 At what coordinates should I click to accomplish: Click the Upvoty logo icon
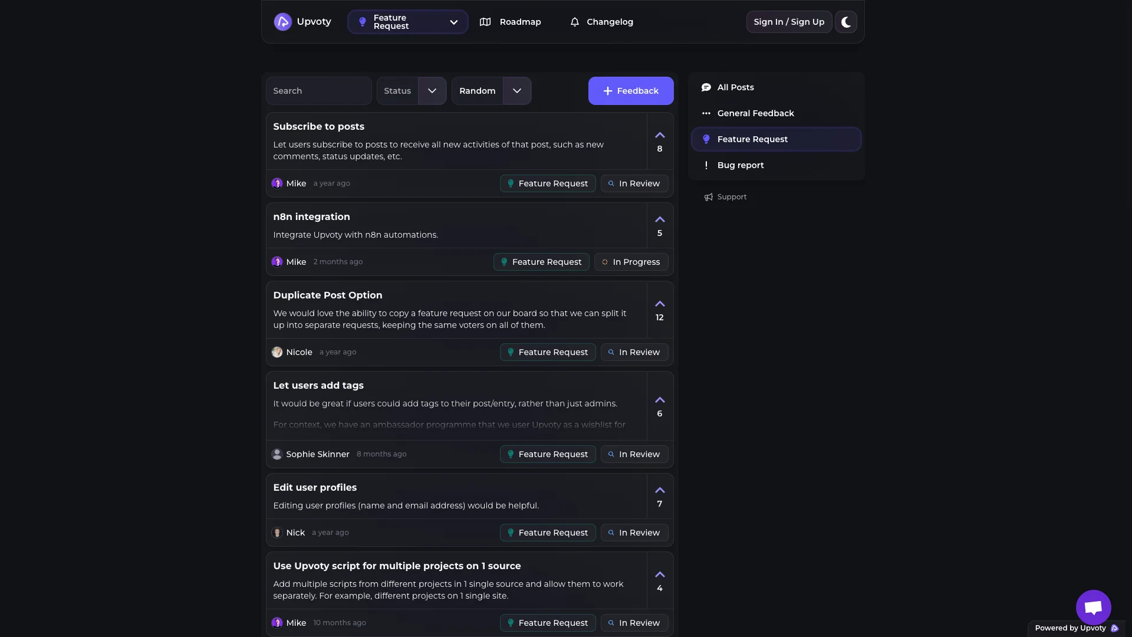(x=282, y=22)
